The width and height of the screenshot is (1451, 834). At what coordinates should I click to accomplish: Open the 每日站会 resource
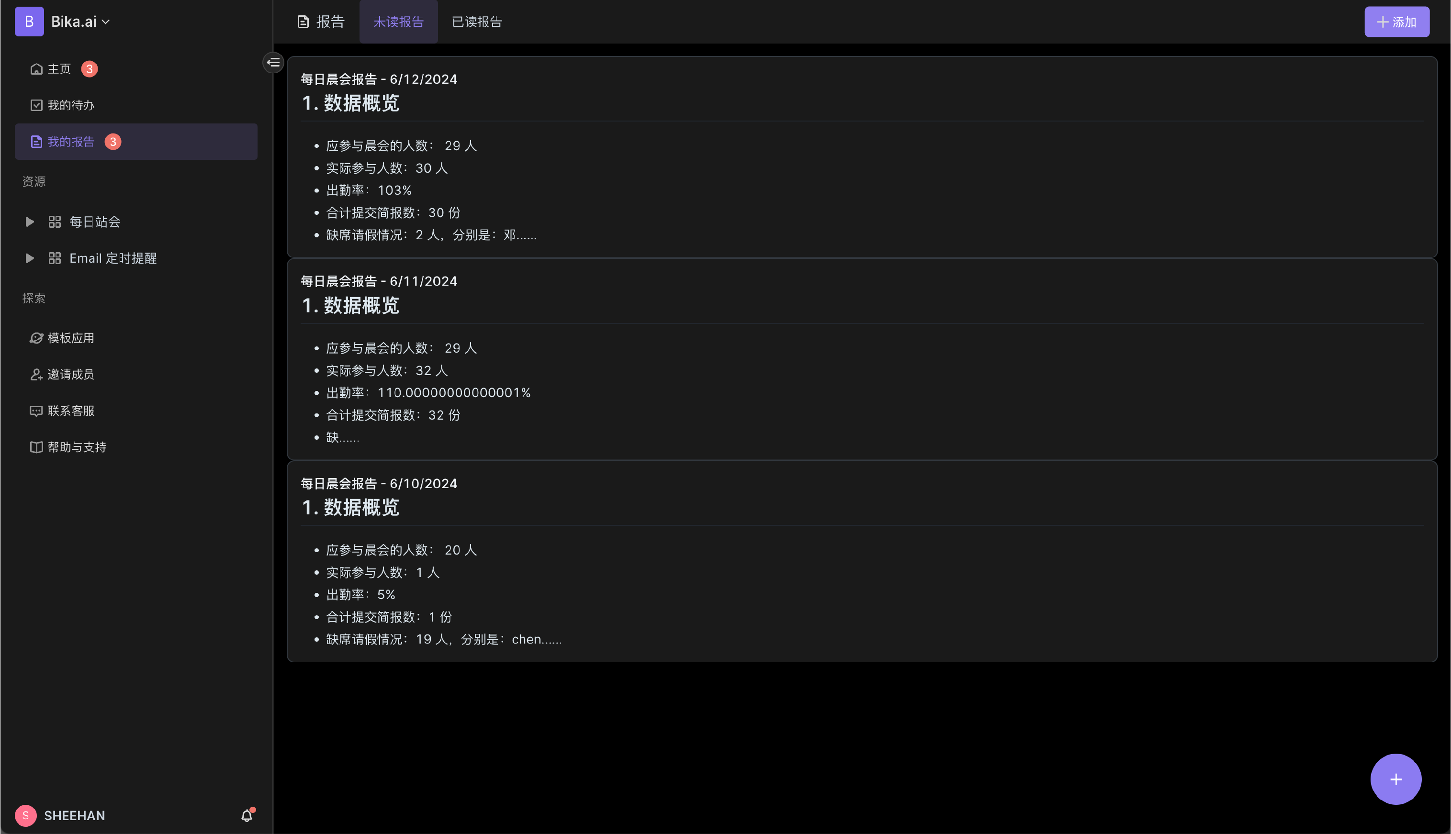point(95,222)
